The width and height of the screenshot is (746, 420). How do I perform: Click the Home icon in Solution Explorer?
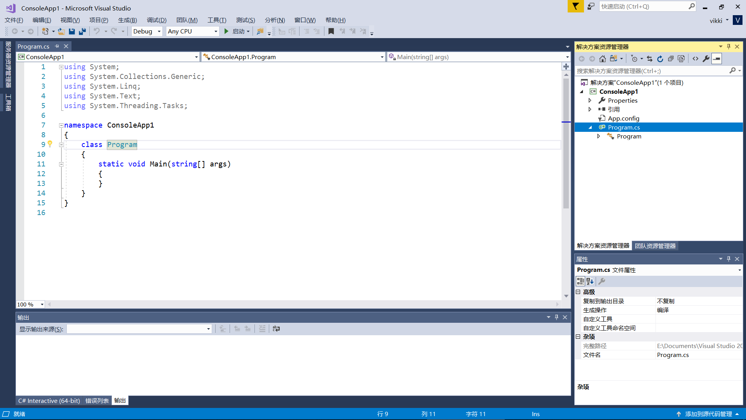[602, 59]
